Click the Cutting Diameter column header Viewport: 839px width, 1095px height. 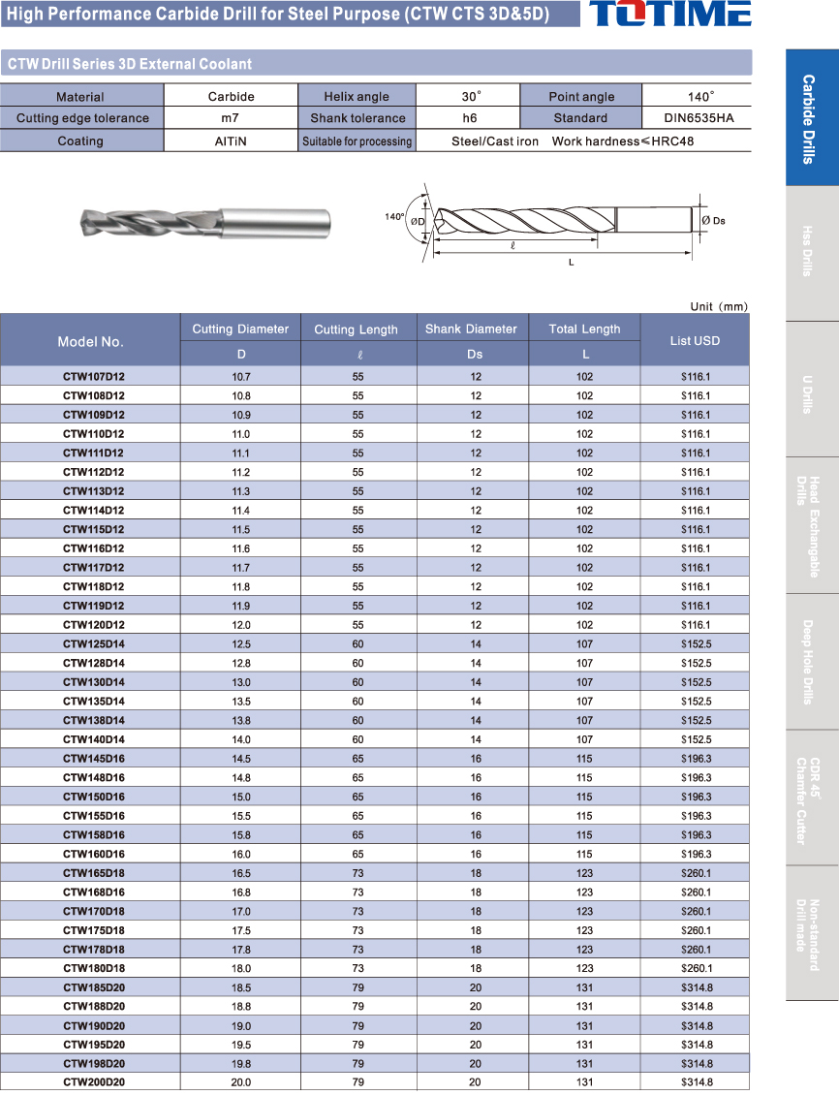pos(240,328)
